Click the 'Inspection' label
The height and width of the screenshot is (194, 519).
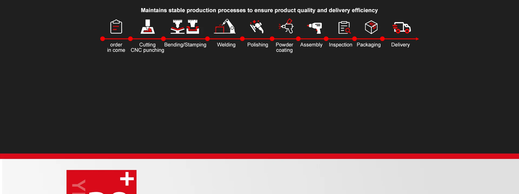tap(341, 45)
